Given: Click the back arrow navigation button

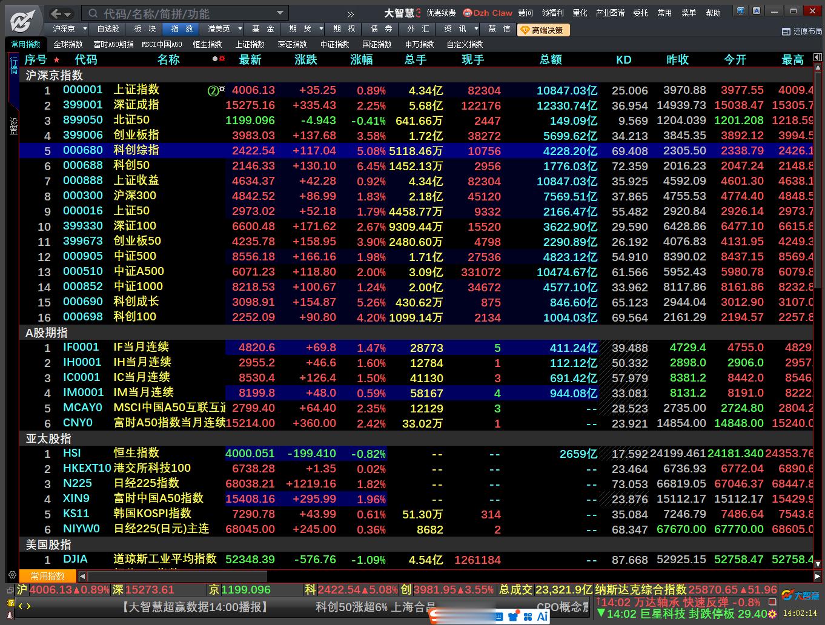Looking at the screenshot, I should point(56,13).
